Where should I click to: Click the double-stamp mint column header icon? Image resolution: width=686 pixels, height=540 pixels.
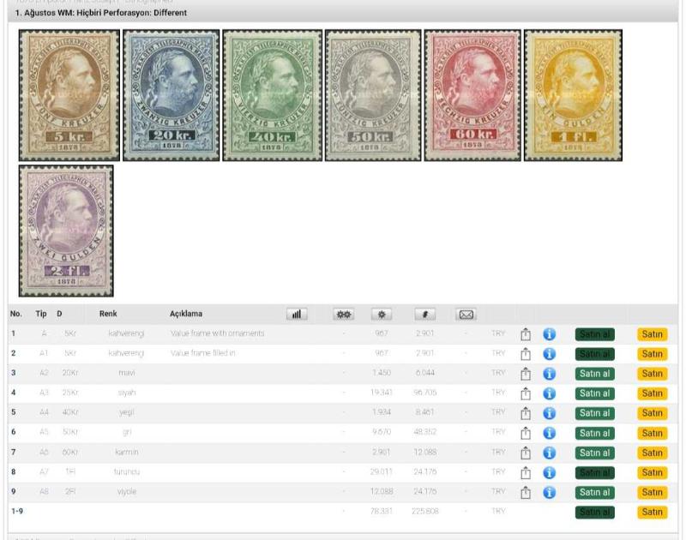(x=343, y=315)
